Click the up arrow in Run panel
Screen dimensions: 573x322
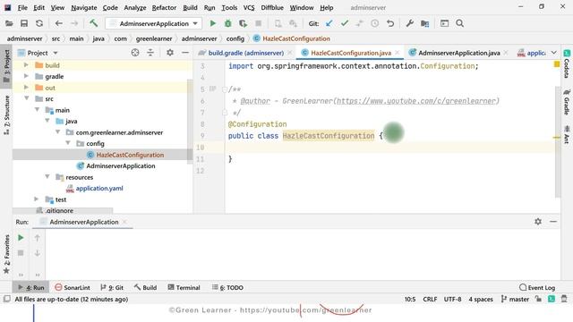pyautogui.click(x=38, y=238)
